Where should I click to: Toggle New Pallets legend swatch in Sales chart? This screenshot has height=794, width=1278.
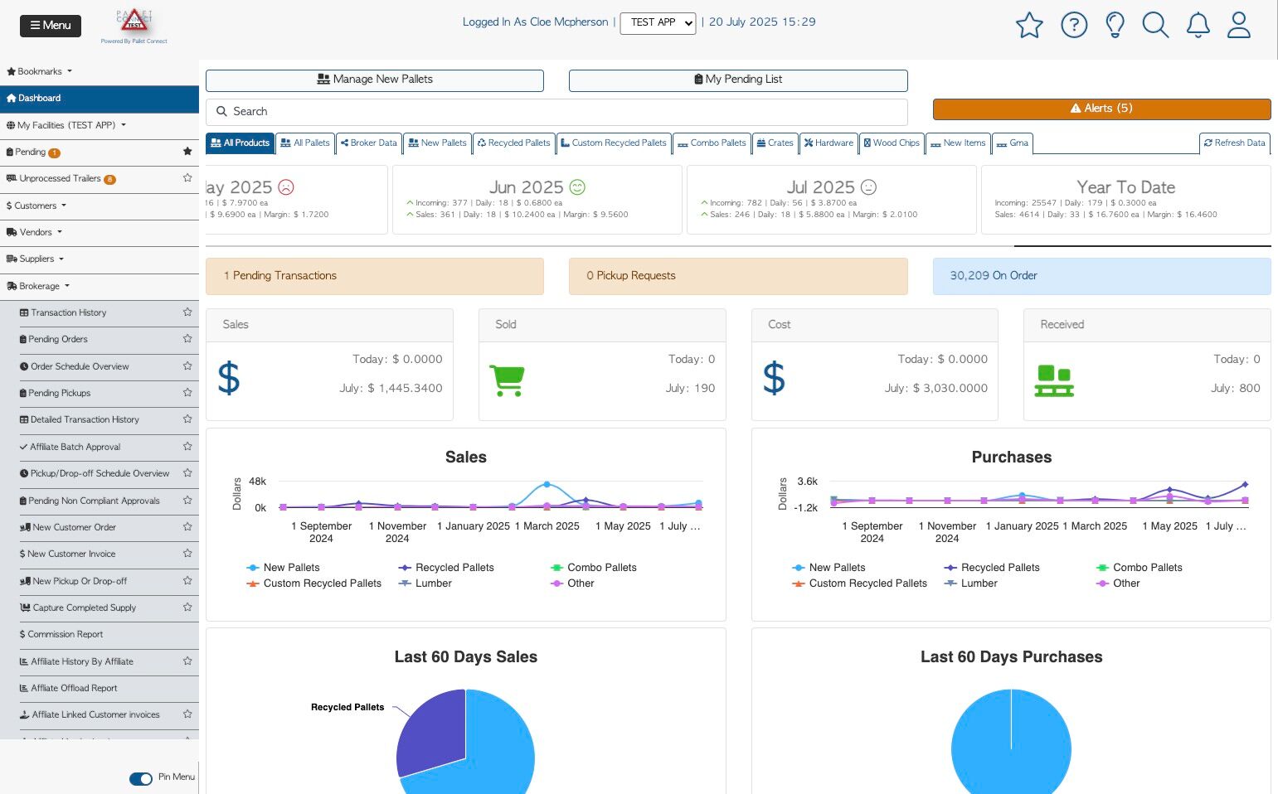click(253, 568)
